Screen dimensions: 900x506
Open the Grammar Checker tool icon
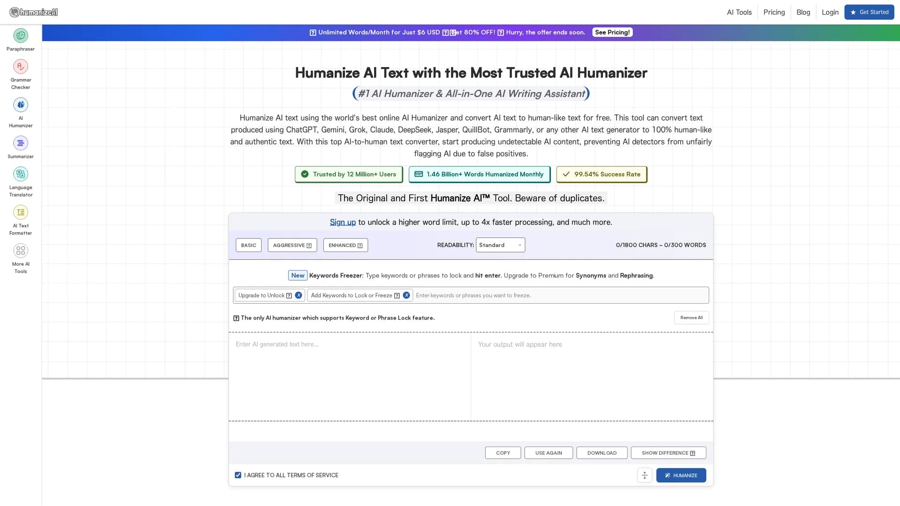point(21,67)
